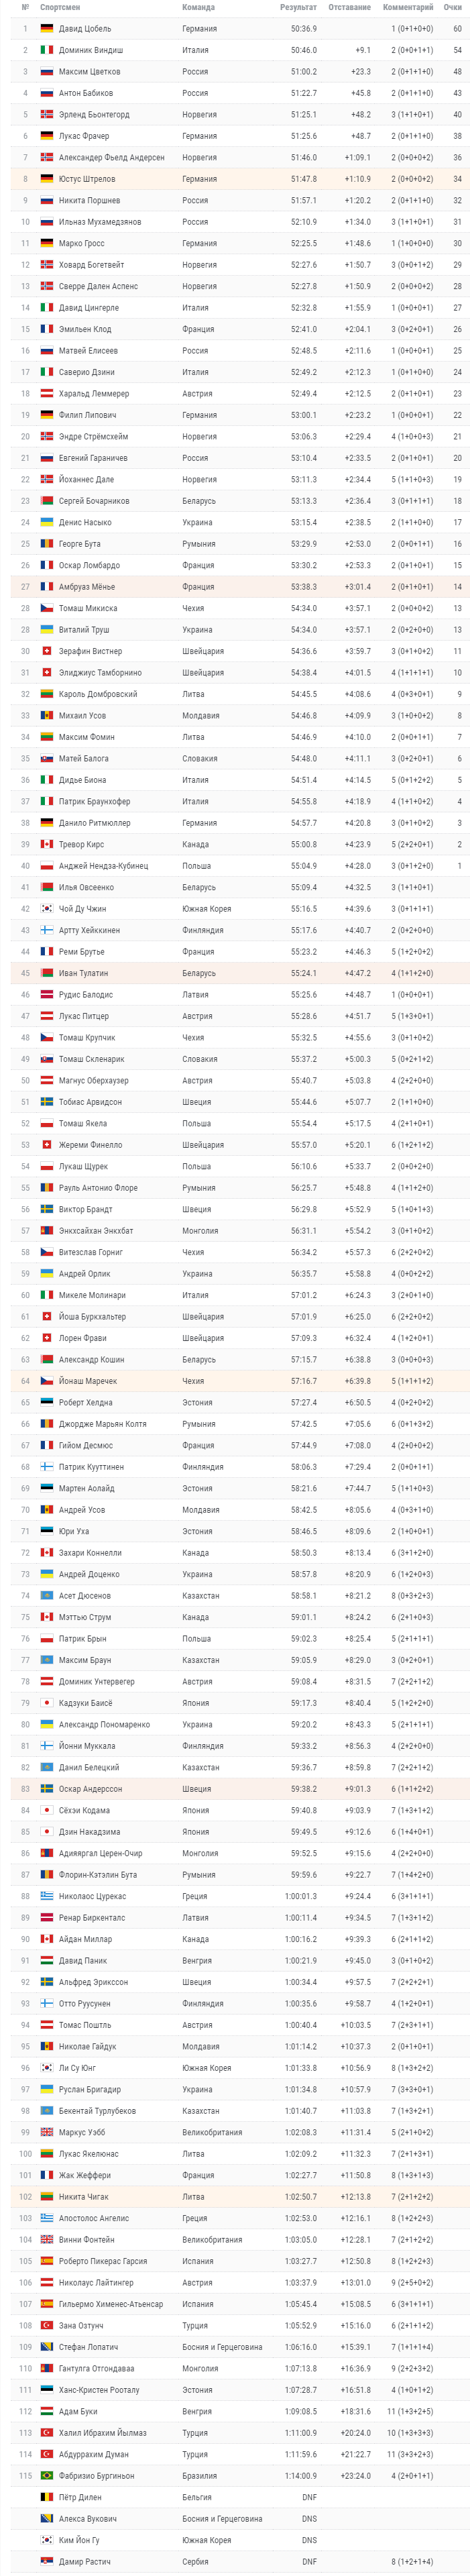The height and width of the screenshot is (2576, 470).
Task: Open athlete Эрленд Бьонтегард's profile
Action: tap(94, 114)
